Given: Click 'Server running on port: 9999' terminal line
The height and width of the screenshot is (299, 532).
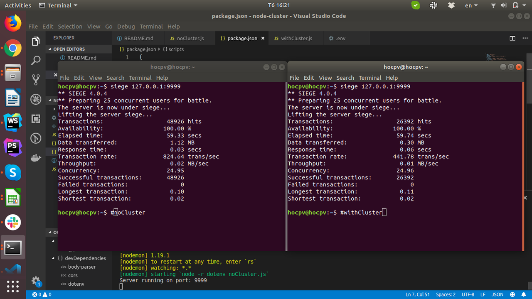Looking at the screenshot, I should point(163,280).
